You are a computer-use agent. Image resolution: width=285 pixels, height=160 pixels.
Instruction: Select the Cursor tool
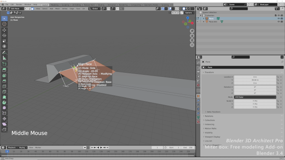point(4,24)
